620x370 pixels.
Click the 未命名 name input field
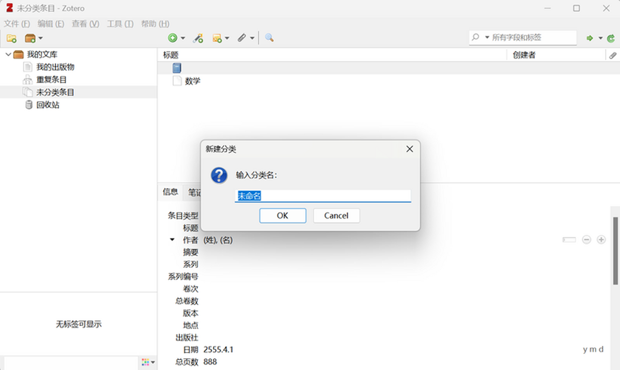pos(324,196)
